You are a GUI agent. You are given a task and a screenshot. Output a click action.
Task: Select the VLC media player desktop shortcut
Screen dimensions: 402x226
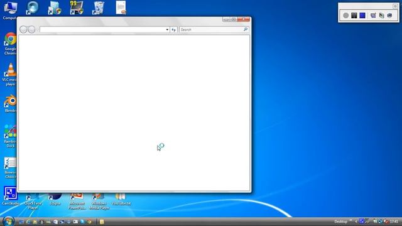pos(10,74)
